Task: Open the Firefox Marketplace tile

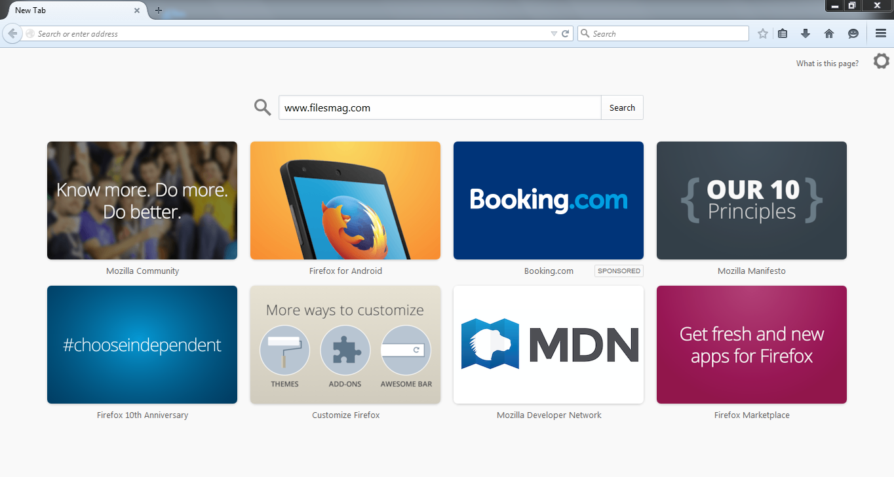Action: 752,345
